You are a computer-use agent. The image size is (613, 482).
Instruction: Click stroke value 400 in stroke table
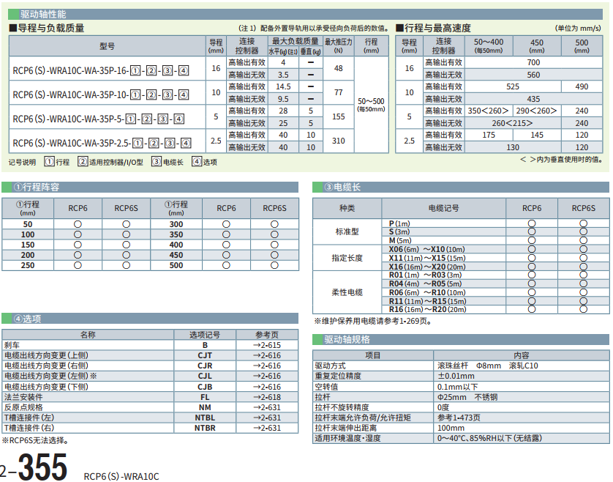pyautogui.click(x=176, y=245)
